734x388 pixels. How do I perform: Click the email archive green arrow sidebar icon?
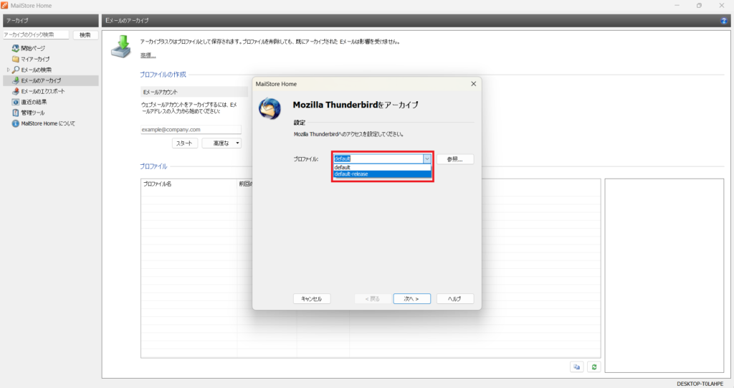tap(16, 80)
